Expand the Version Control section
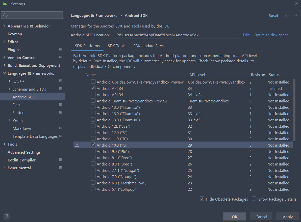 click(x=4, y=57)
